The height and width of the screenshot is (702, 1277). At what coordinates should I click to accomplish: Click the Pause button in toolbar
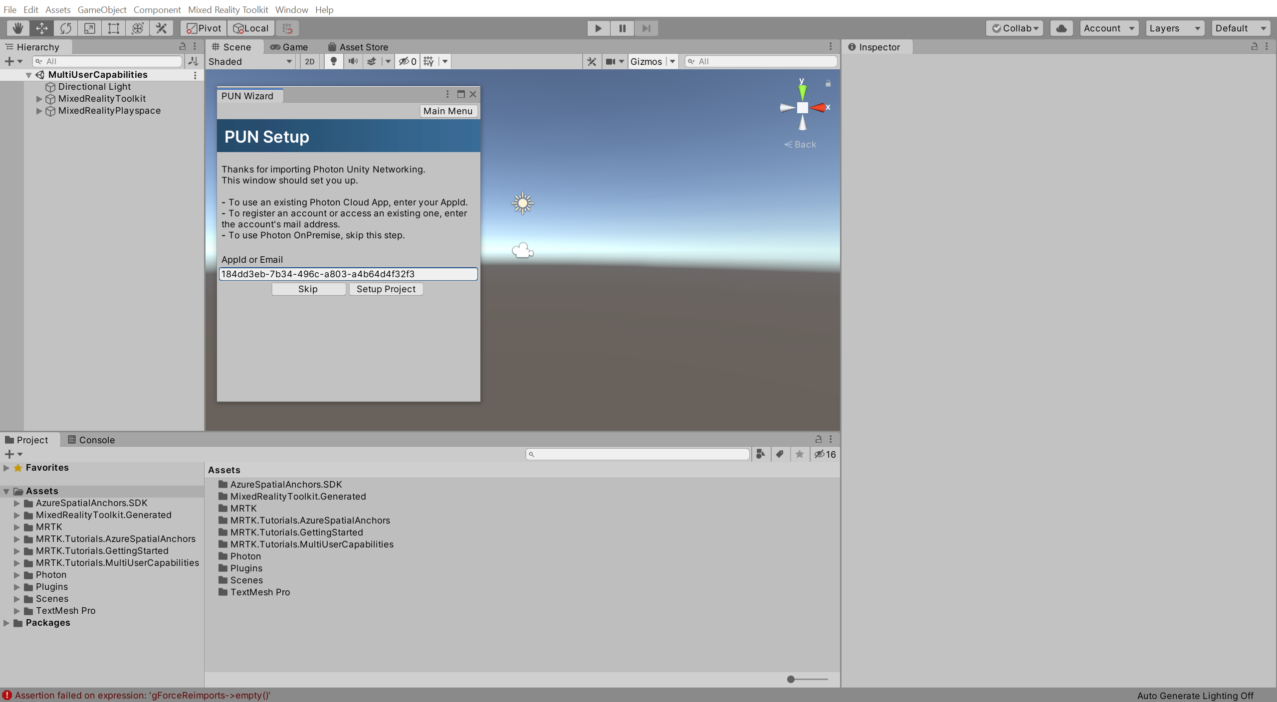click(622, 27)
